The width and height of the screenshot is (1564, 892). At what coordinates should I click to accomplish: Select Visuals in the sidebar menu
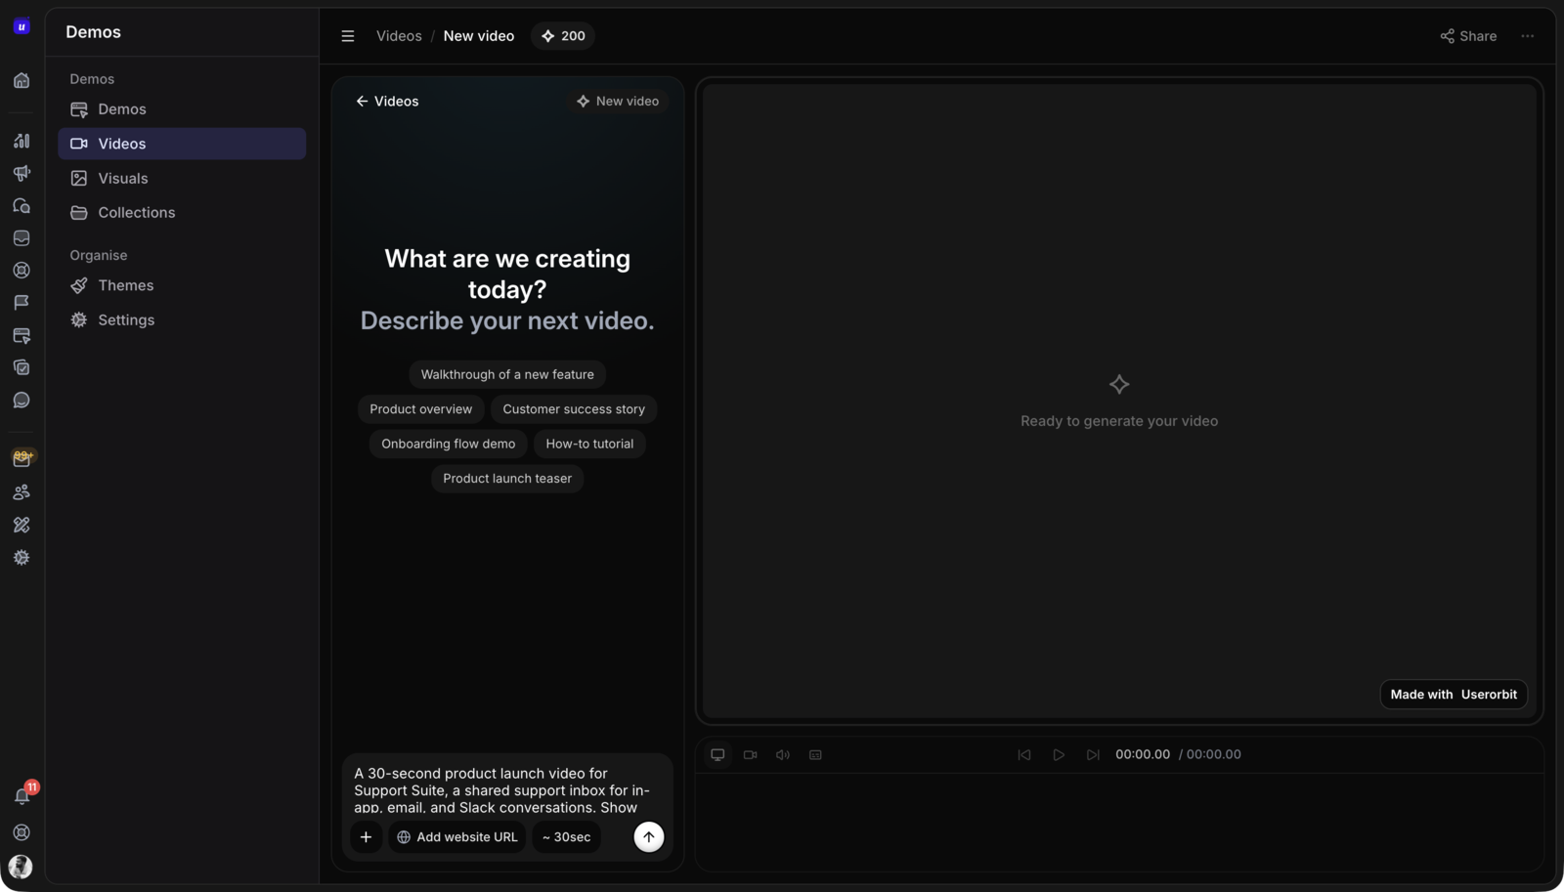(182, 179)
